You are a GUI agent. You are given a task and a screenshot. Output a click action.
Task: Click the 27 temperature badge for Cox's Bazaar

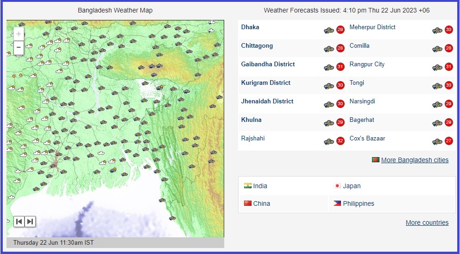448,141
